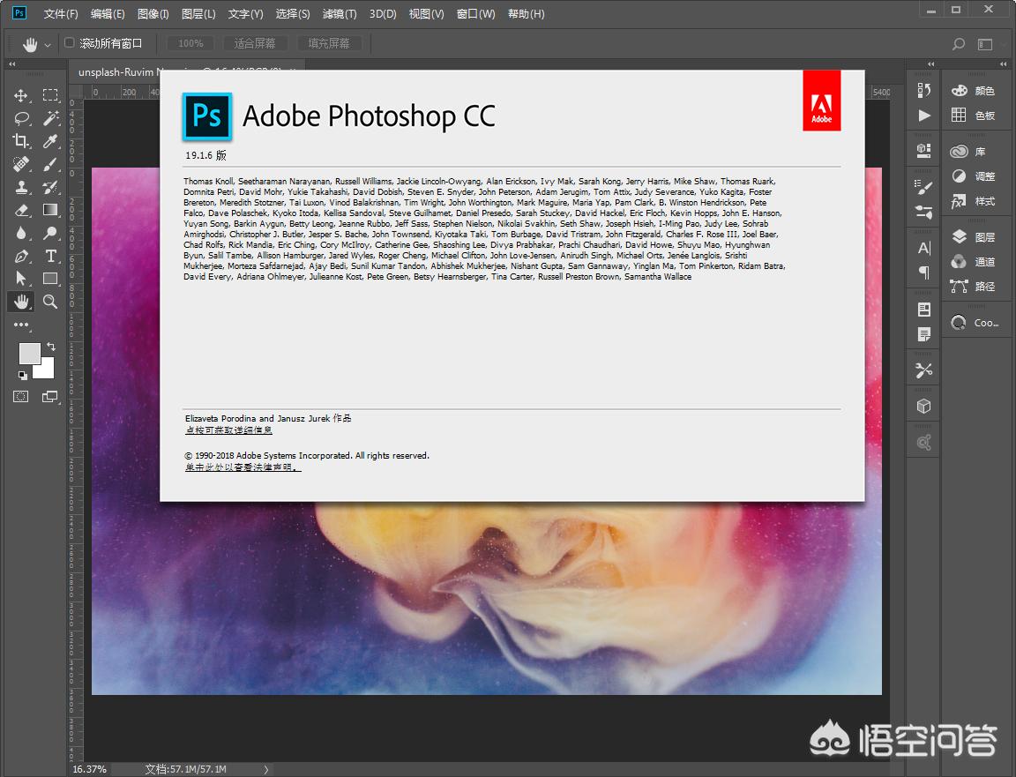
Task: Pick the foreground color swatch
Action: (28, 353)
